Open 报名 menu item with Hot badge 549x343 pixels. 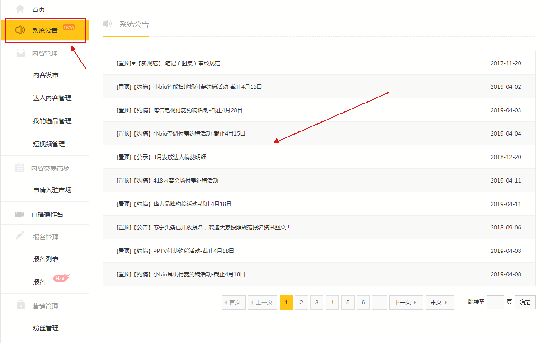39,282
